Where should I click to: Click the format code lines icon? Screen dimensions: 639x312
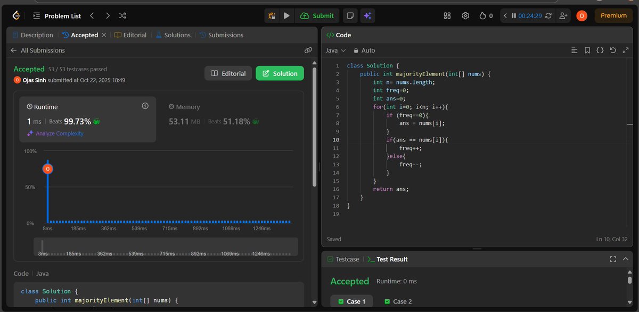(x=574, y=50)
